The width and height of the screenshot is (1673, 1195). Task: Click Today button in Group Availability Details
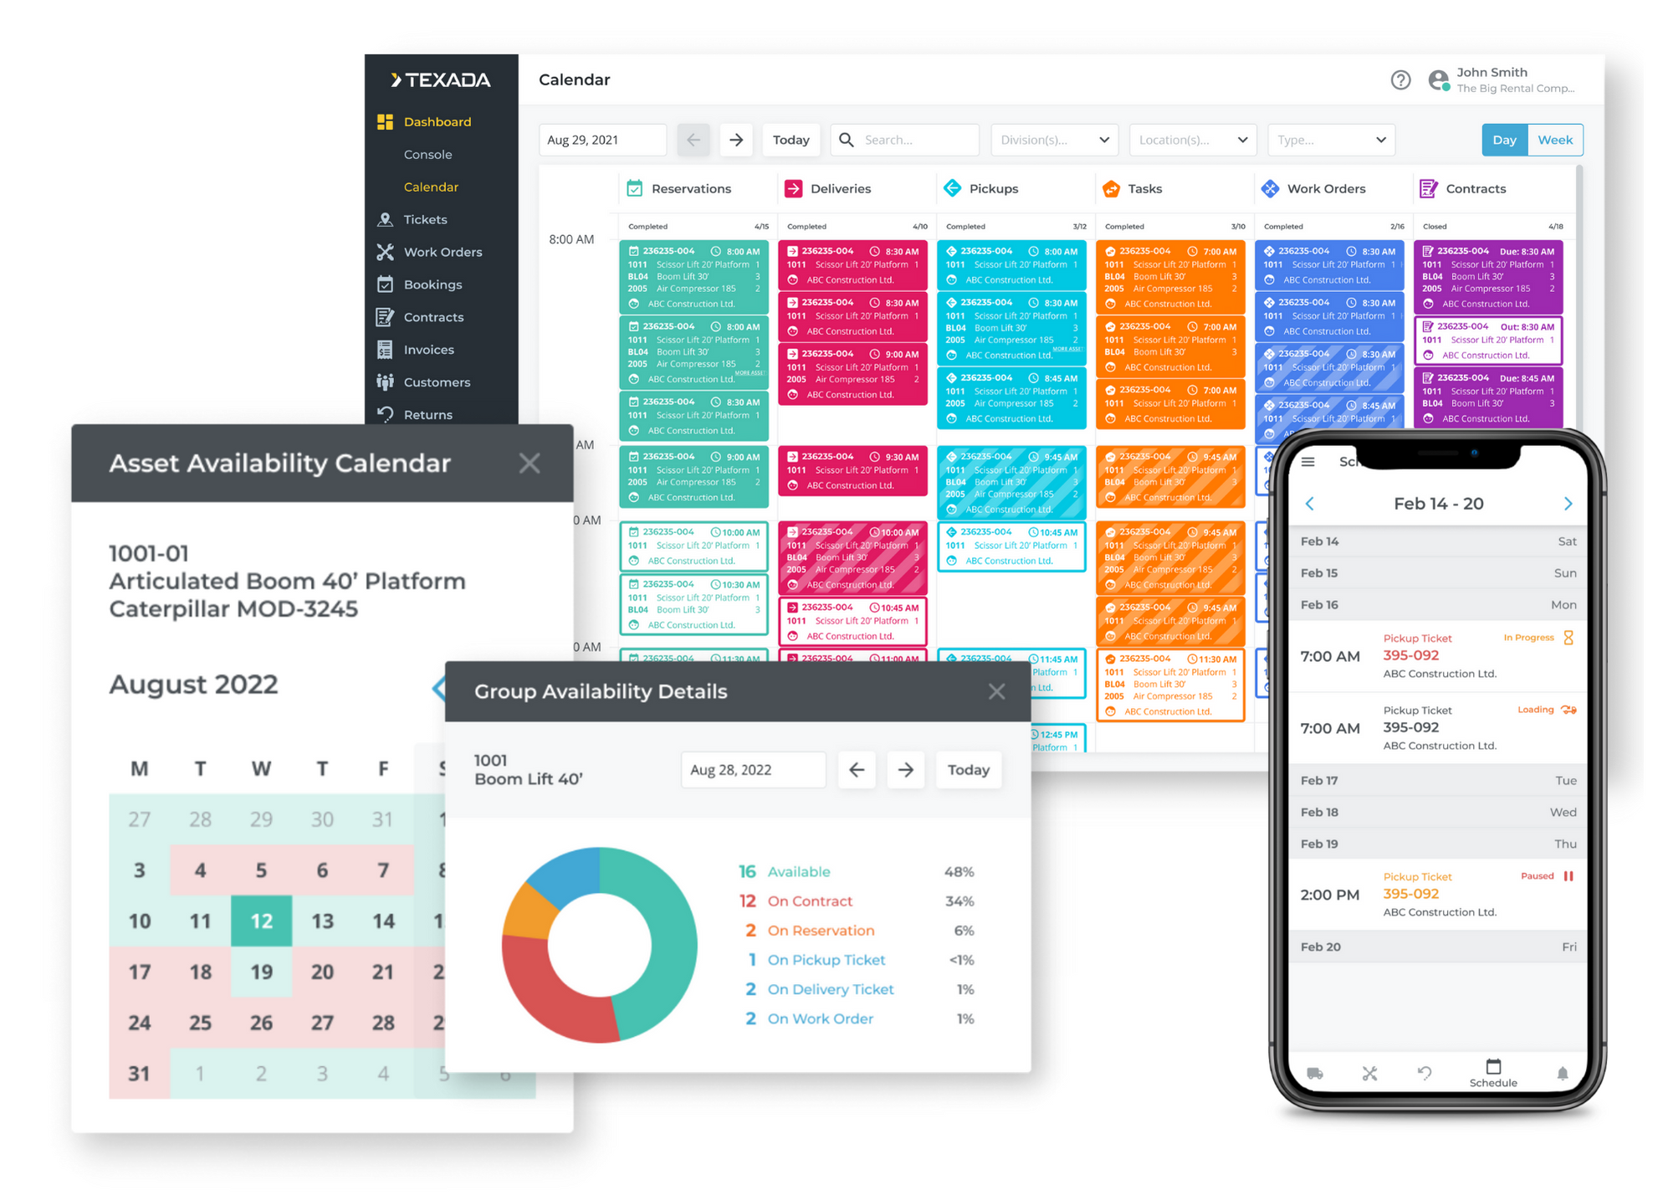click(971, 770)
